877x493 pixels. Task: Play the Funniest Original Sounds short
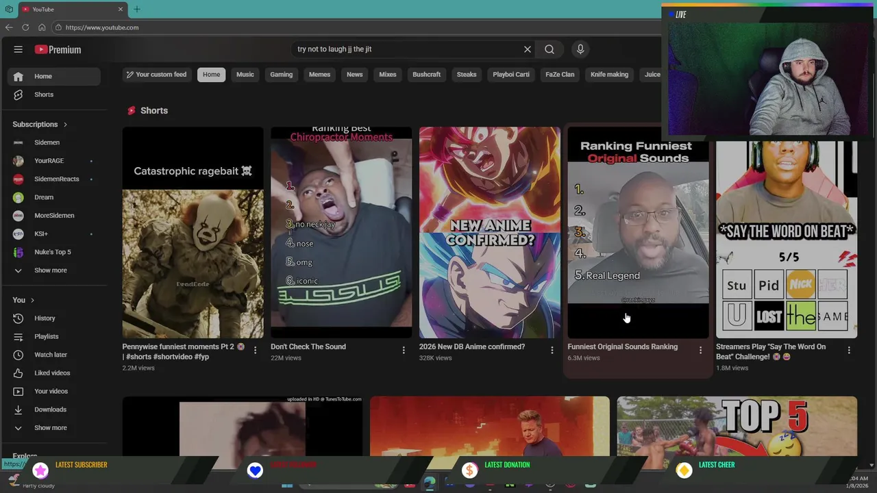pyautogui.click(x=638, y=232)
